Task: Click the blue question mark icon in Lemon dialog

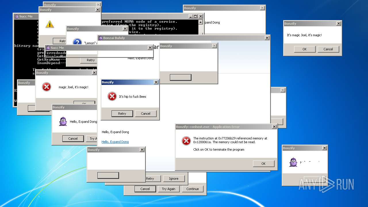Action: pyautogui.click(x=77, y=43)
